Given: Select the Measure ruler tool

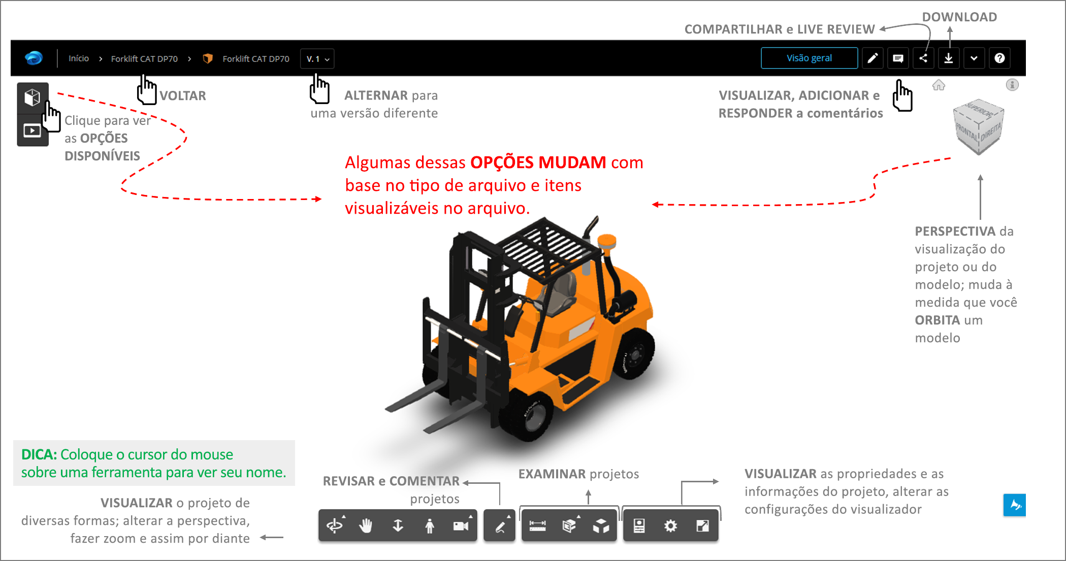Looking at the screenshot, I should (537, 526).
